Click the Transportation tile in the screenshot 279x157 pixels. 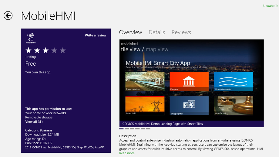click(145, 81)
